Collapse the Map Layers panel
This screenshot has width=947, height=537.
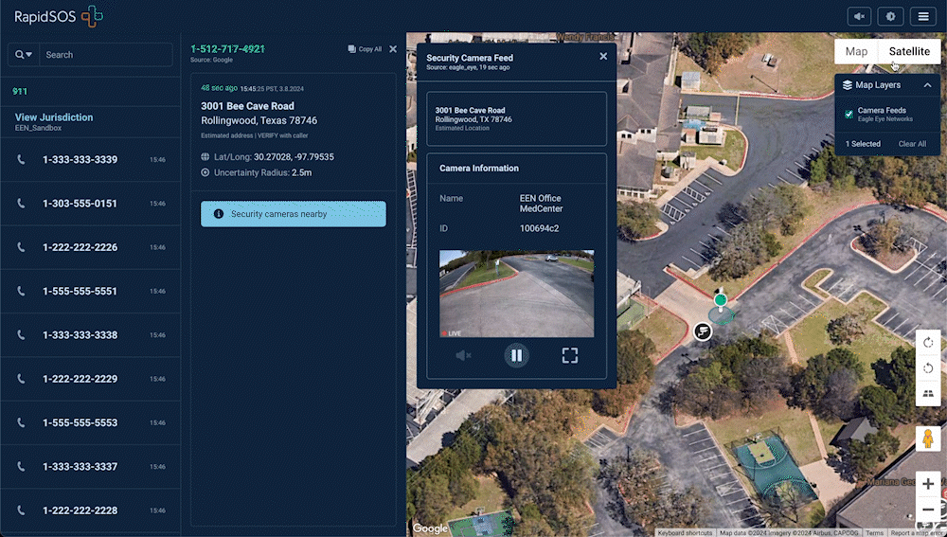click(x=927, y=85)
